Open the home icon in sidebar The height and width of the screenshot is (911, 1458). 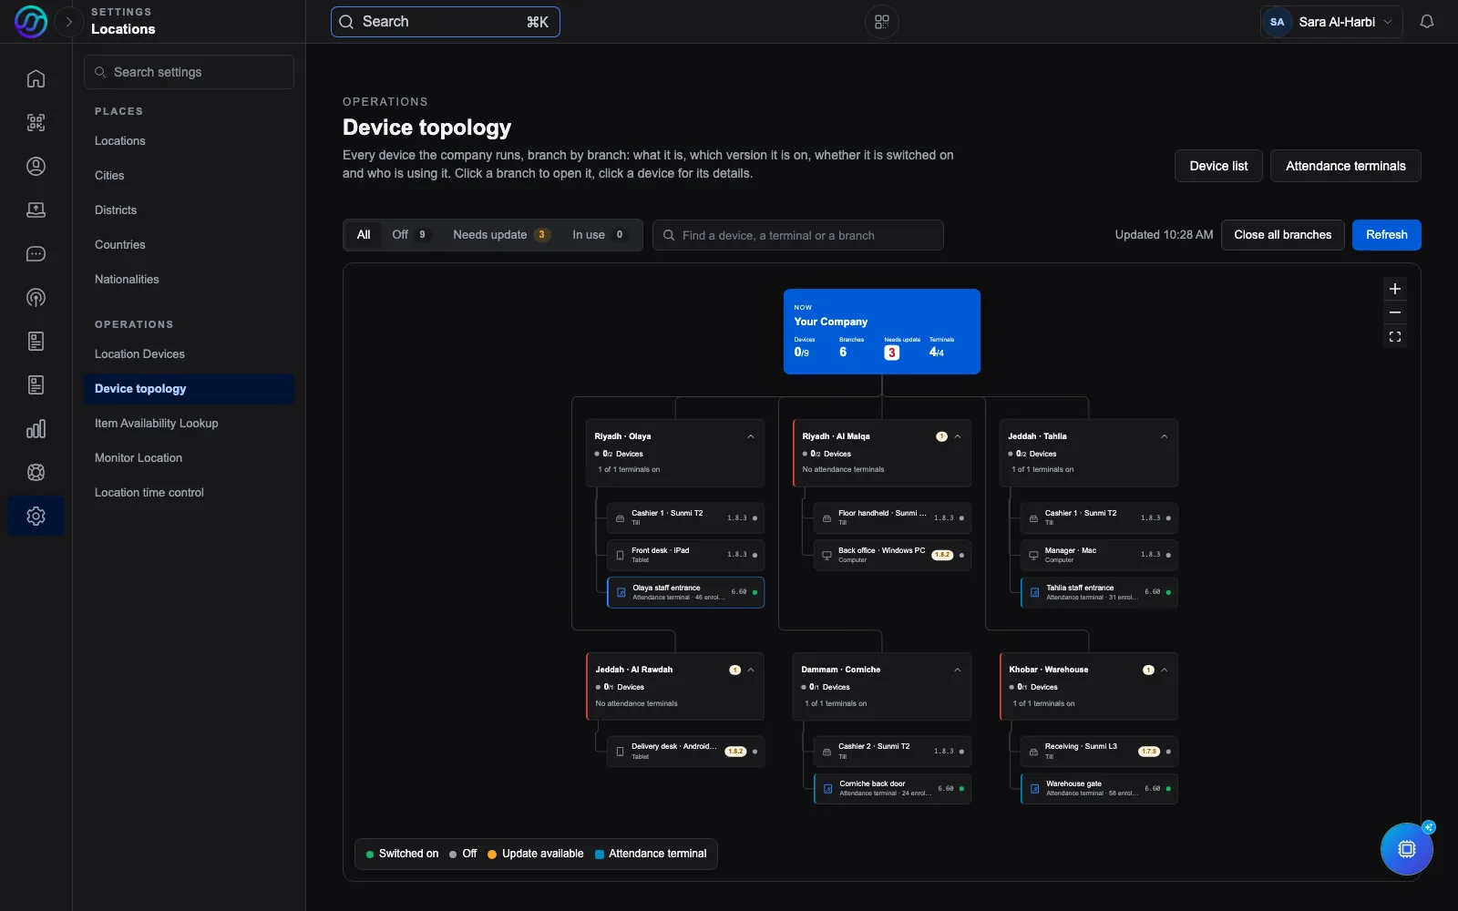(36, 78)
